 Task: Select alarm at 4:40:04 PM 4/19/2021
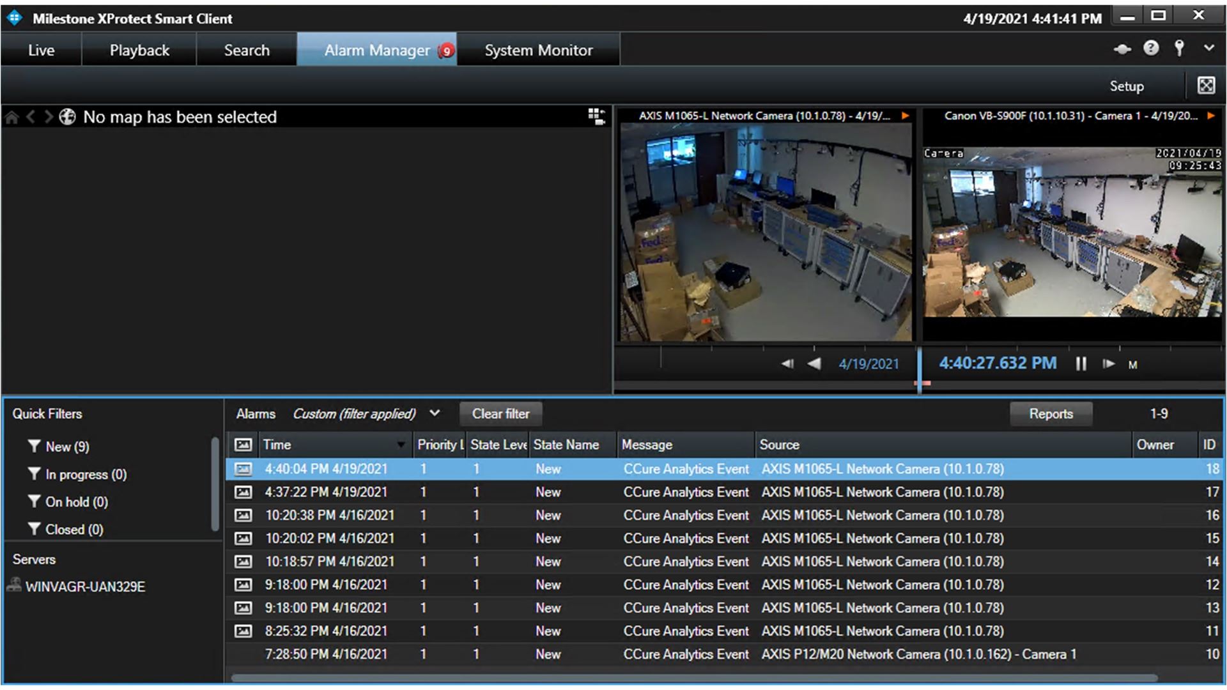click(x=725, y=469)
